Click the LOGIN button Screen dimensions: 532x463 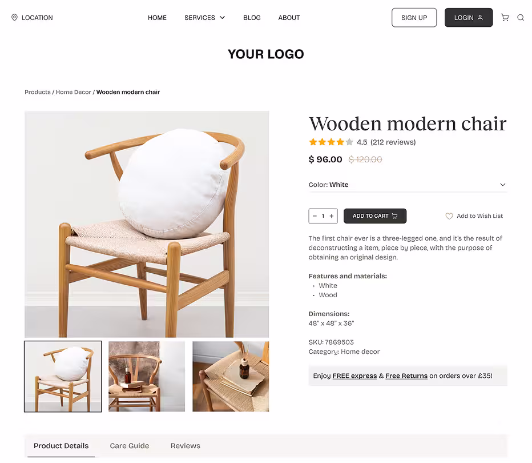pos(469,18)
